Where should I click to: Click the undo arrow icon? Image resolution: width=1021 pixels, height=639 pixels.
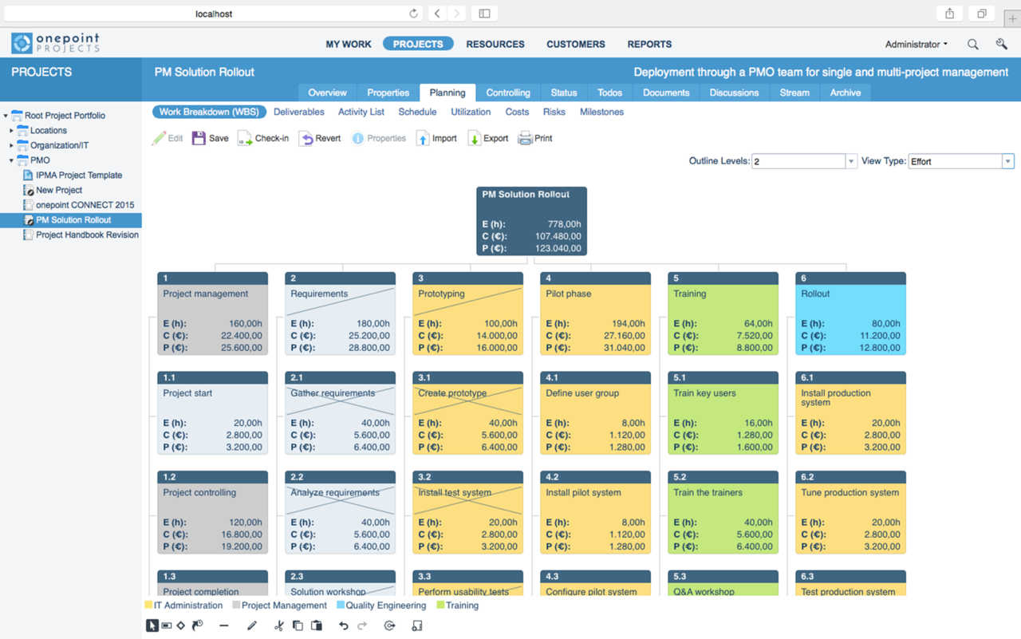point(344,625)
